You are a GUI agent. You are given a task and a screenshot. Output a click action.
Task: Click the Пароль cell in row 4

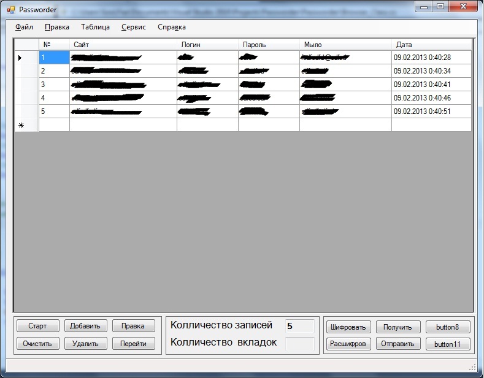coord(269,98)
